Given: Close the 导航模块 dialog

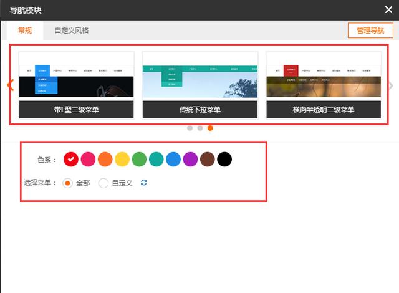Looking at the screenshot, I should point(389,10).
